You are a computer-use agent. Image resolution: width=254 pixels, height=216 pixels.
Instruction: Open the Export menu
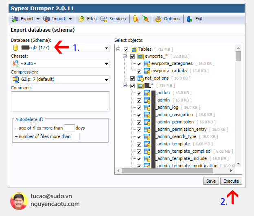(27, 19)
